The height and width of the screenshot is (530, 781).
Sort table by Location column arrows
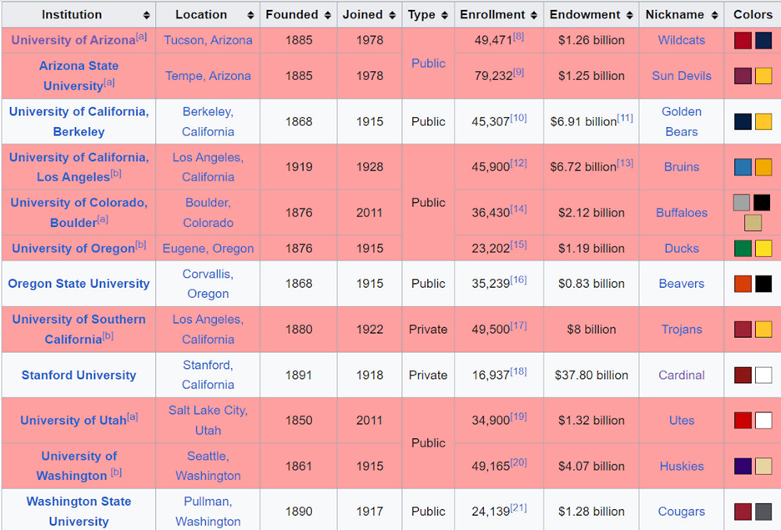[250, 15]
